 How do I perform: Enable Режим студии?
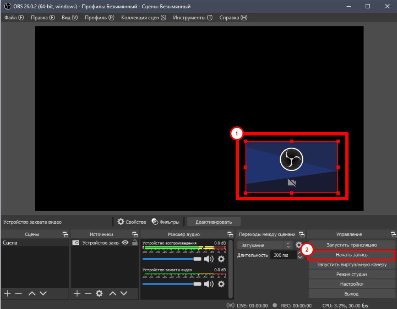click(x=352, y=274)
